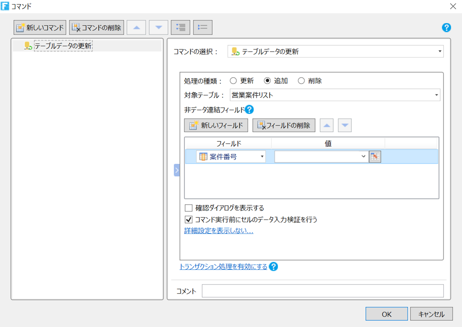The height and width of the screenshot is (327, 462).
Task: Click the コメント input field
Action: (322, 291)
